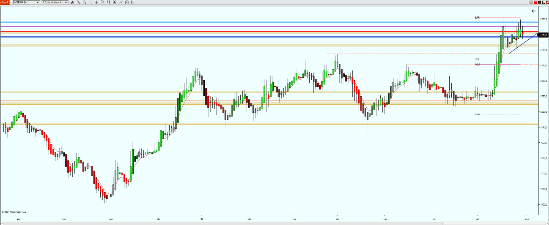Open the chart trader icon
549x225 pixels.
point(108,2)
